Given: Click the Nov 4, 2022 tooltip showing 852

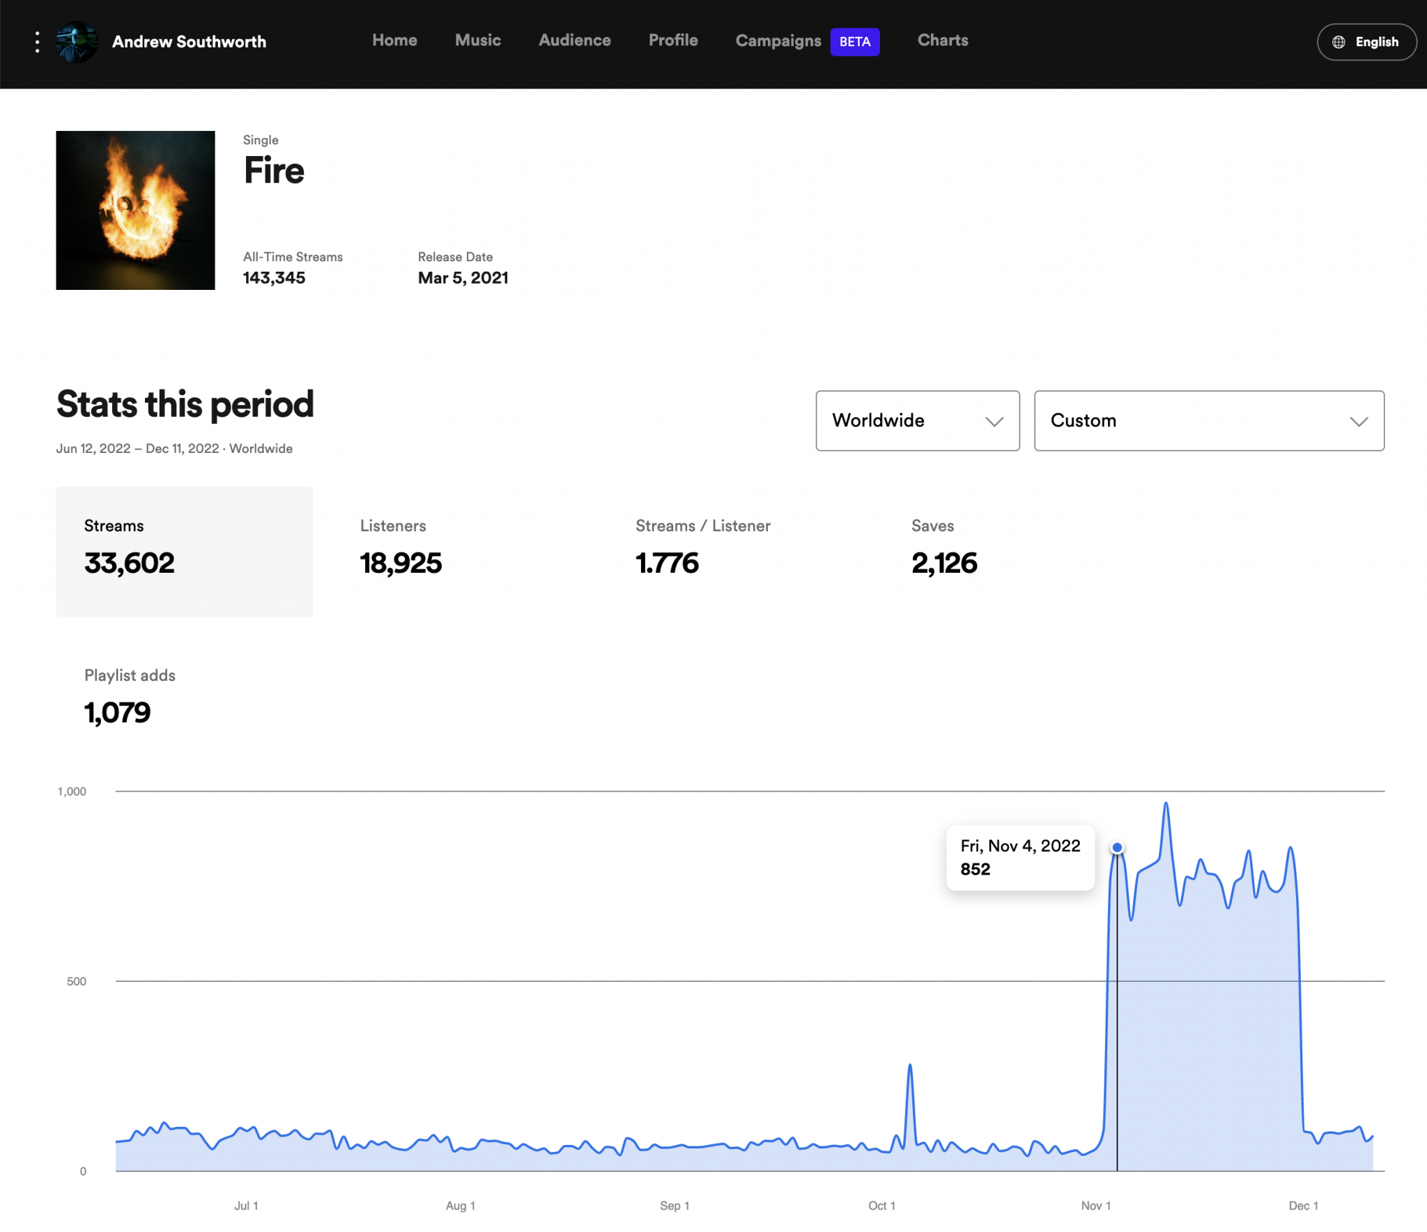Looking at the screenshot, I should pos(1020,857).
